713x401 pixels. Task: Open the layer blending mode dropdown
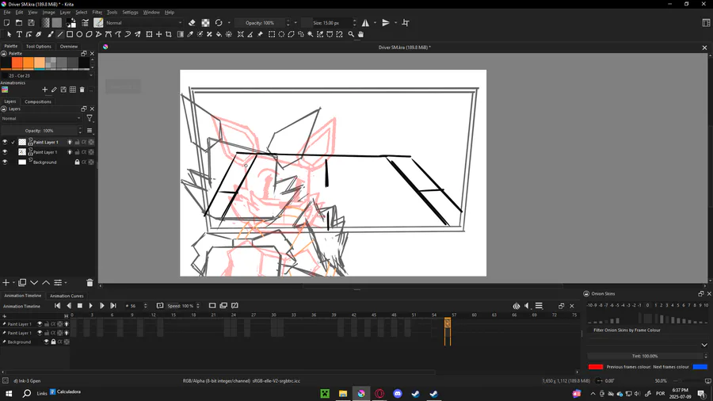click(x=41, y=118)
